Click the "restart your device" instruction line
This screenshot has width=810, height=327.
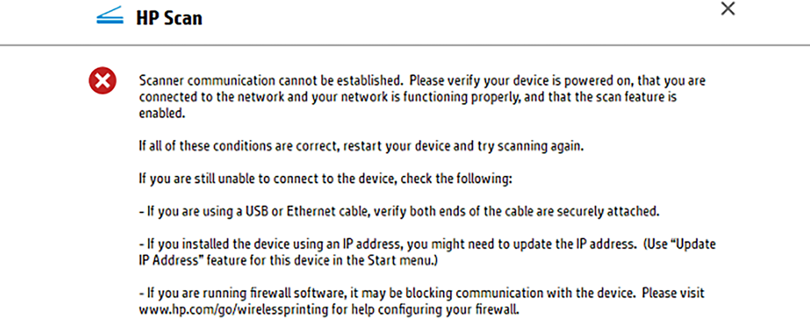coord(361,146)
